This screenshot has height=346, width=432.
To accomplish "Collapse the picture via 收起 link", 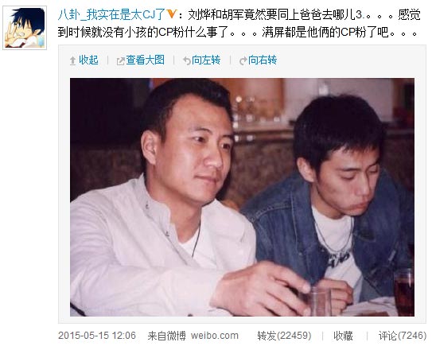I will (88, 60).
